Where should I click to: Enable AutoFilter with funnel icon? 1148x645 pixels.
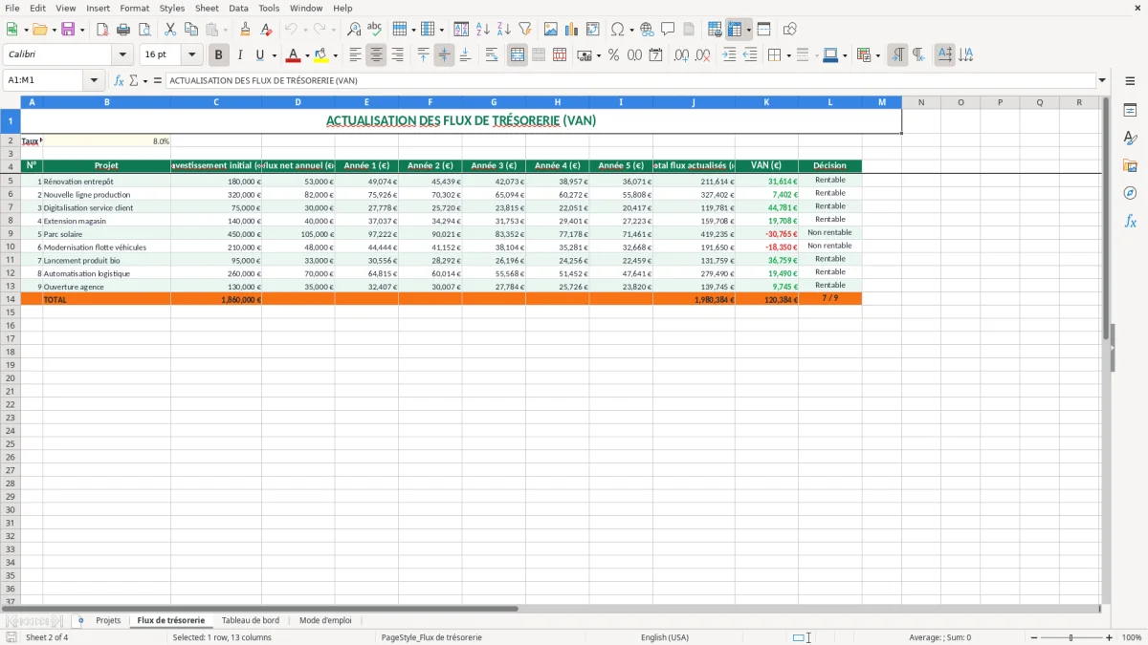coord(525,30)
